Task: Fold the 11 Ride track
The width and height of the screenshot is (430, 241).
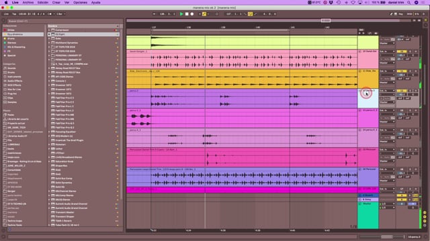Action: coord(360,71)
